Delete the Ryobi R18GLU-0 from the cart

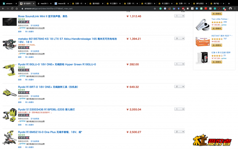tap(20, 80)
